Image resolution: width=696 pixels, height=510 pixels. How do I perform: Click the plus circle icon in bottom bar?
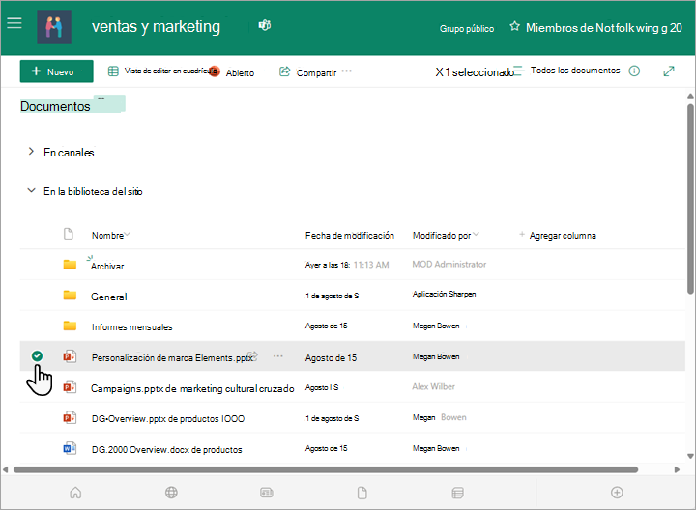pyautogui.click(x=617, y=493)
